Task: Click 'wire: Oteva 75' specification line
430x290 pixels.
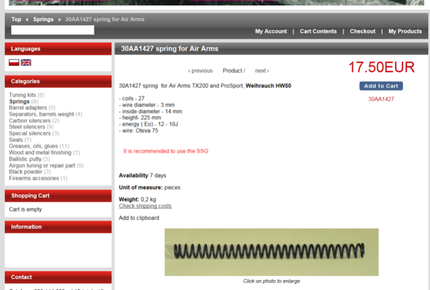Action: click(139, 130)
